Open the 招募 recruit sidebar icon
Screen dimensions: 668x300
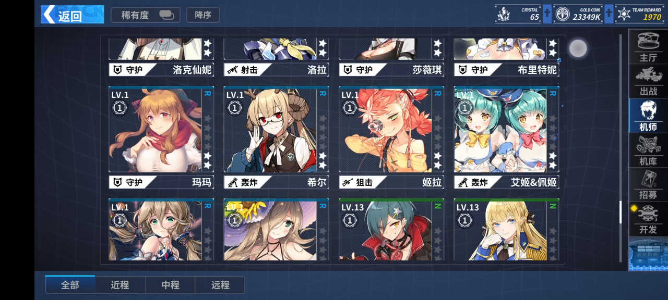coord(648,184)
